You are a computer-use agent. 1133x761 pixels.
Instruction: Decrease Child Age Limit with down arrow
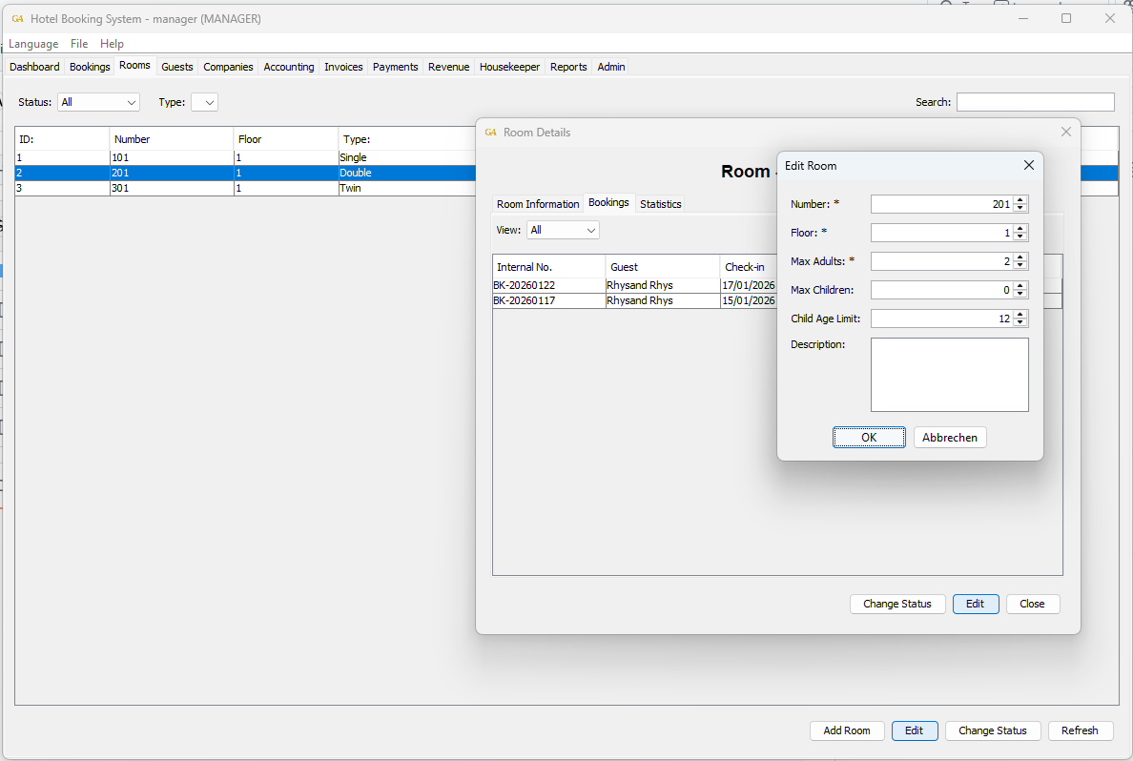point(1020,322)
